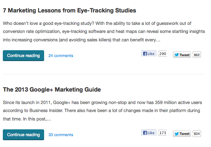The height and width of the screenshot is (147, 211).
Task: Tweet the 2013 Google+ Marketing Guide
Action: (182, 134)
